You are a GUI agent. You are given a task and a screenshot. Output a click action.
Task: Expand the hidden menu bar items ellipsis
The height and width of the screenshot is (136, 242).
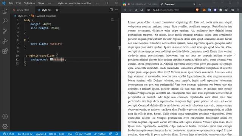coord(49,3)
